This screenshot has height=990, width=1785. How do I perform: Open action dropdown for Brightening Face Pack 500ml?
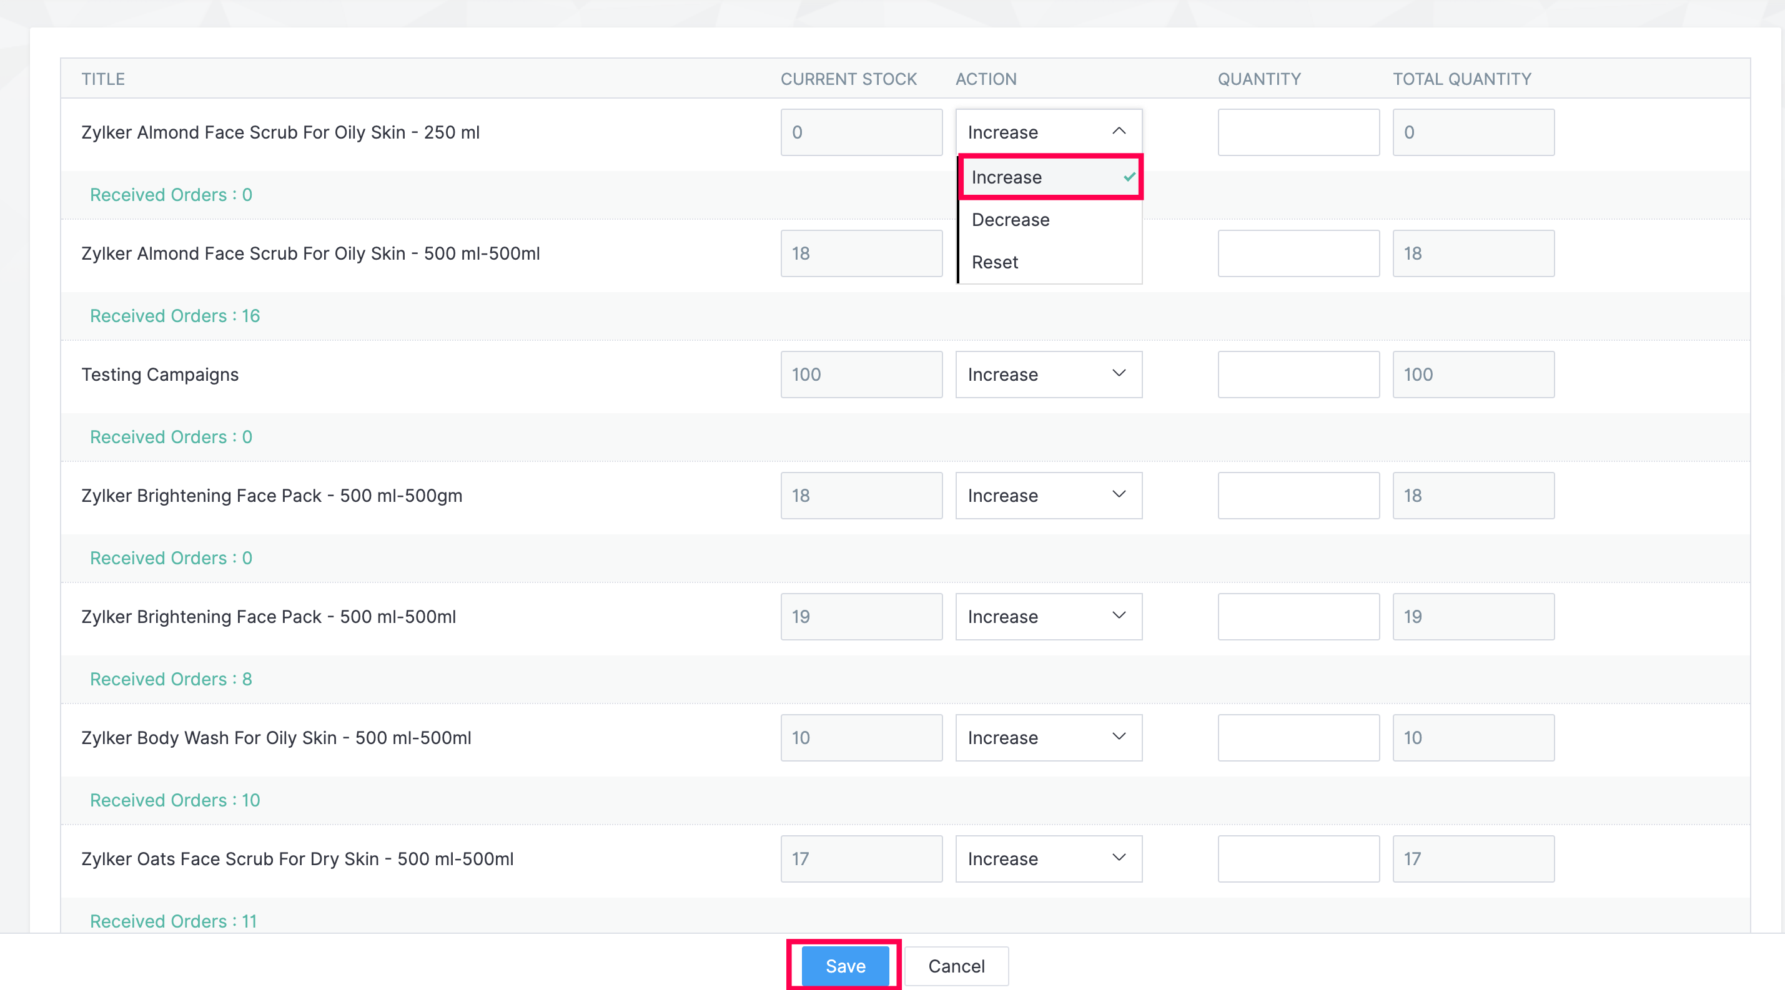1048,617
